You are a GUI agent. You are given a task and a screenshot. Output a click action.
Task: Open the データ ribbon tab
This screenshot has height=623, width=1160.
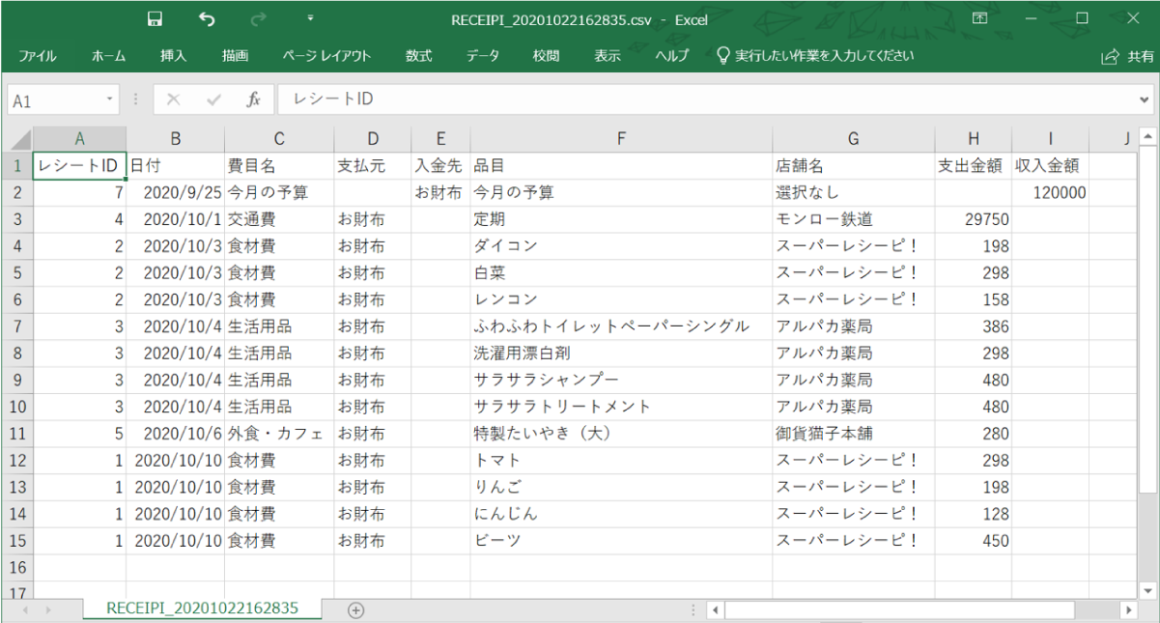pyautogui.click(x=483, y=56)
